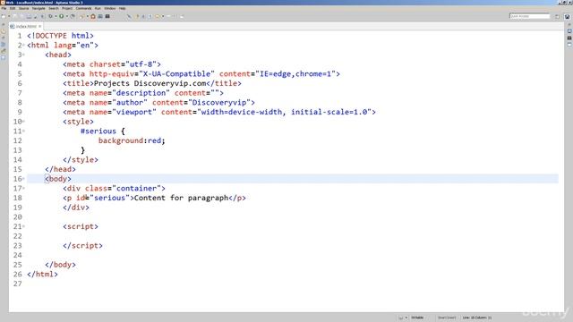Screen dimensions: 573x322
Task: Collapse the style block at line 10
Action: [x=24, y=122]
